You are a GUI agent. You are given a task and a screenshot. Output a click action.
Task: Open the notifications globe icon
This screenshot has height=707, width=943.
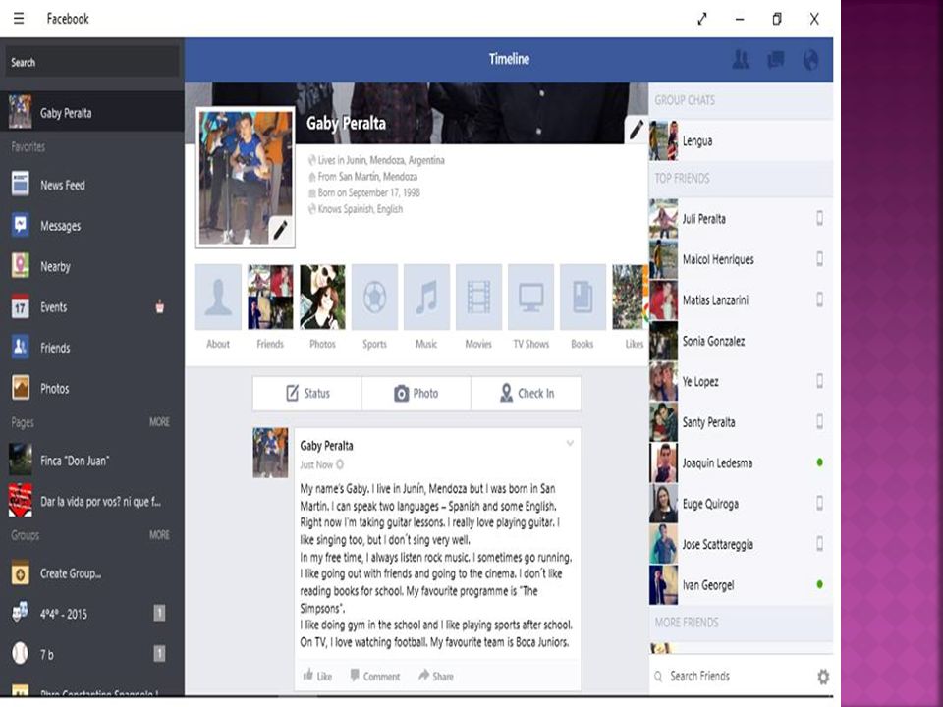point(810,59)
